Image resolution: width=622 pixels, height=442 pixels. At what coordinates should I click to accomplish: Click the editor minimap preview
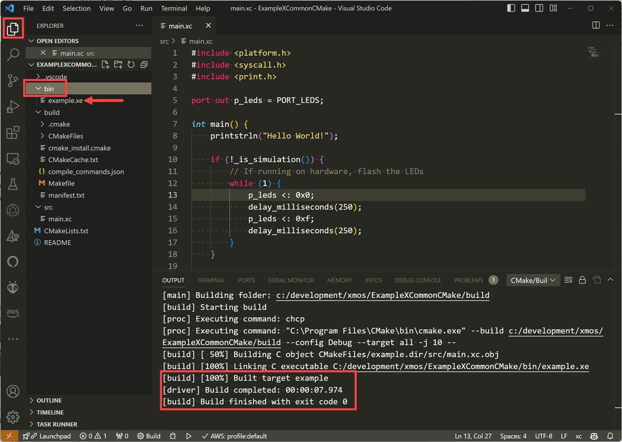click(x=594, y=52)
